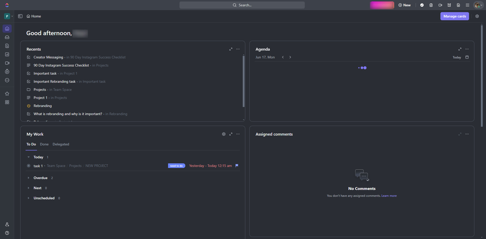Toggle the sidebar collapse button
This screenshot has height=239, width=486.
20,16
